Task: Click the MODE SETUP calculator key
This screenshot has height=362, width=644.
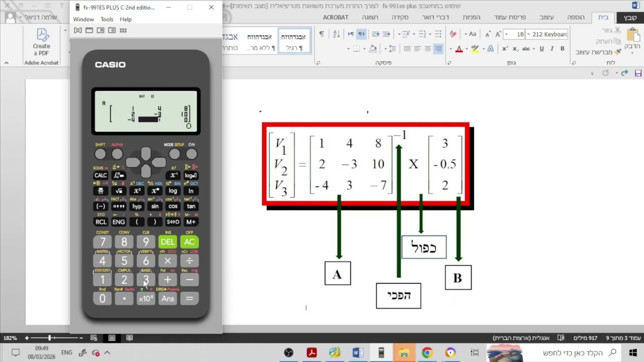Action: click(175, 154)
